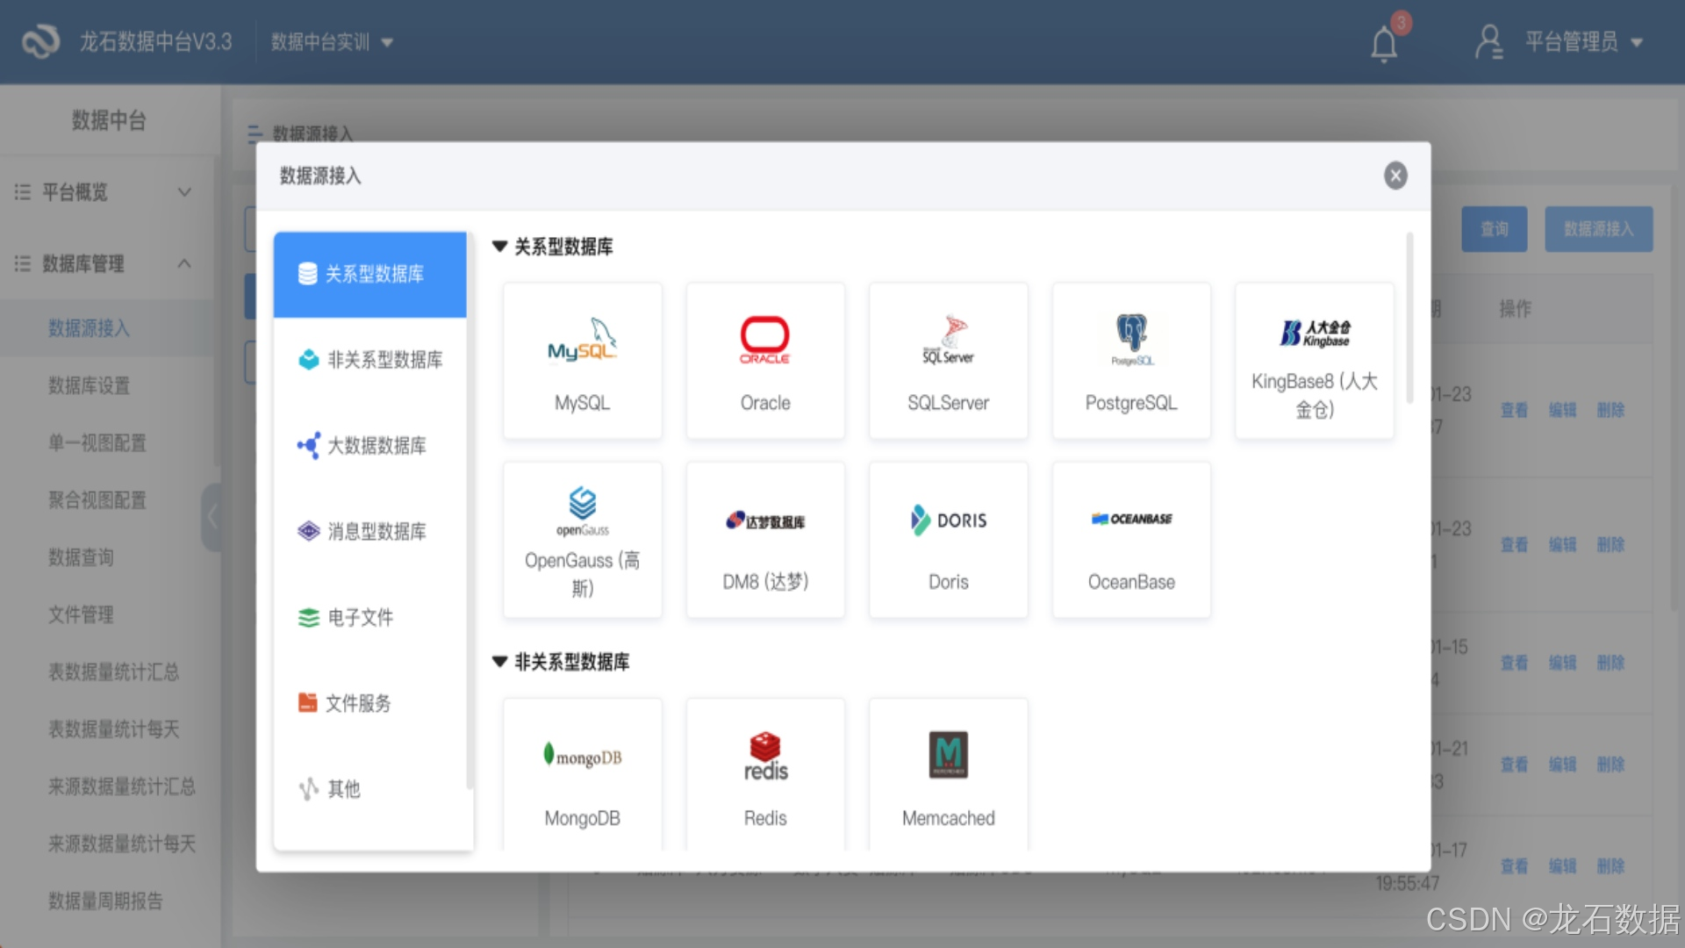Open the notification bell
The image size is (1685, 948).
click(x=1384, y=43)
